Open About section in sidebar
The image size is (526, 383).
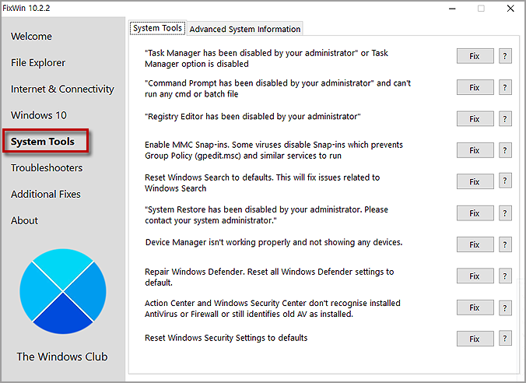pos(24,220)
